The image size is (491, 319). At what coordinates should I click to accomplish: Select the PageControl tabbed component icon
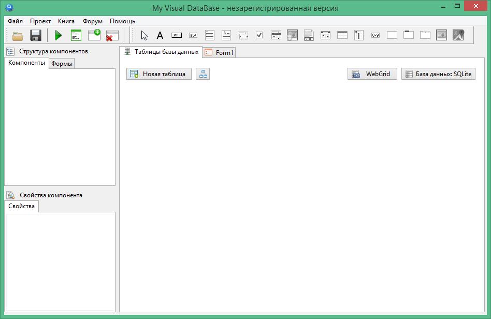point(425,35)
